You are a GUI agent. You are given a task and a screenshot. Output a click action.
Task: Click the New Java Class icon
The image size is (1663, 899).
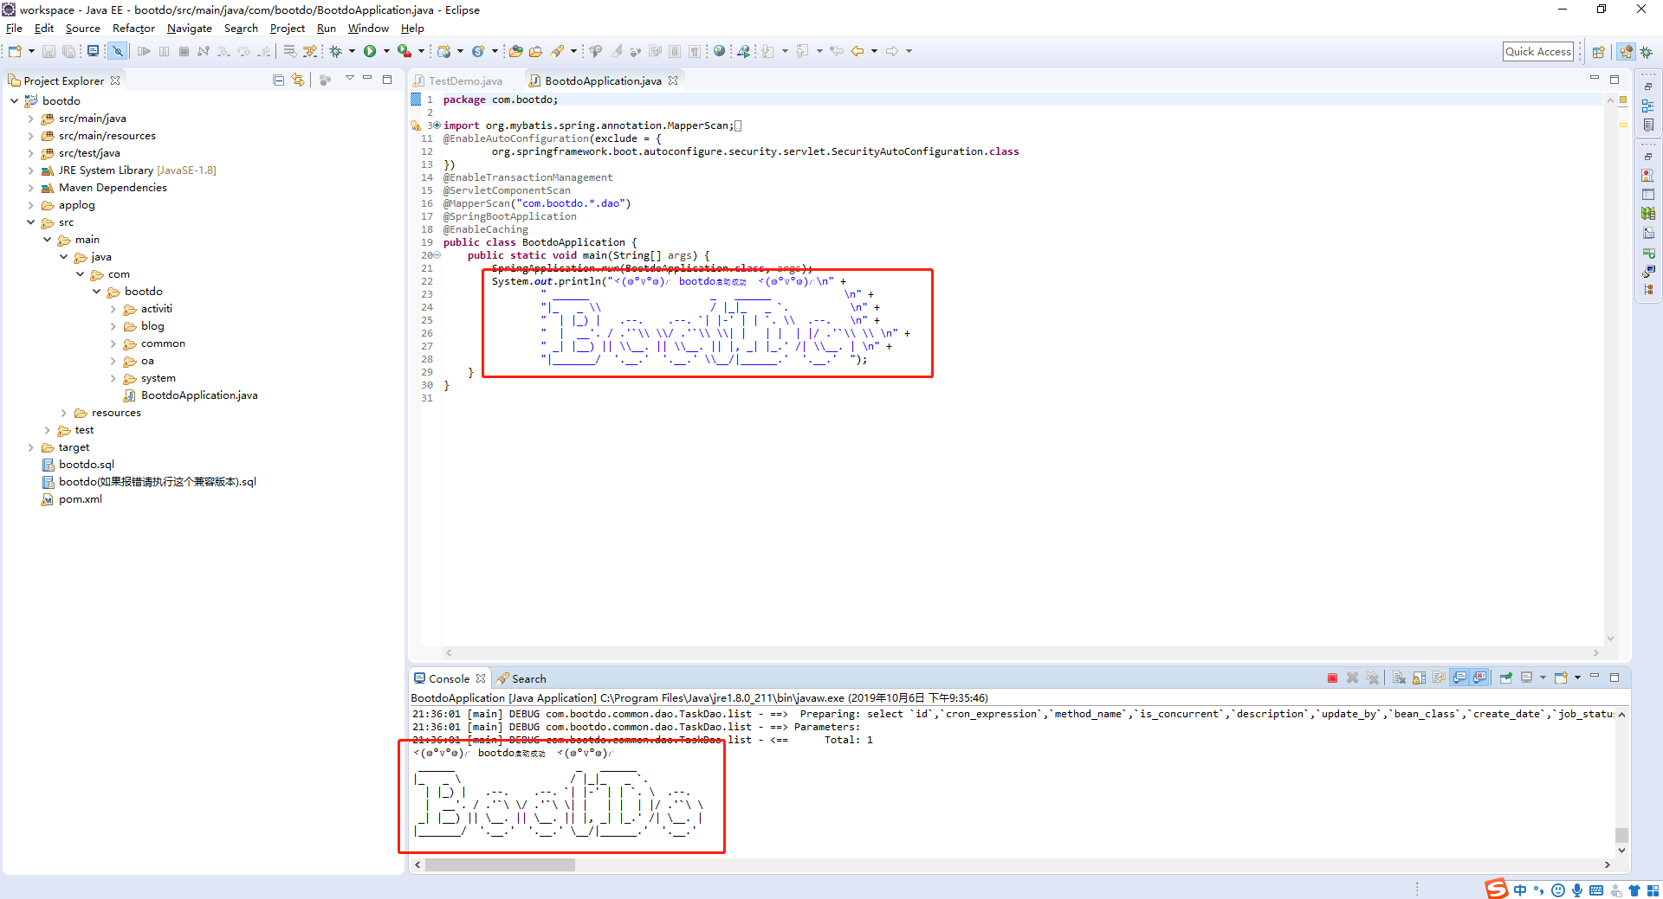click(478, 51)
